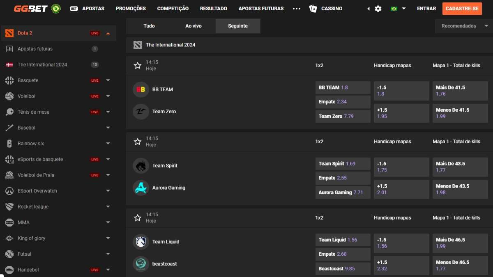Click the Basebol bat icon
The image size is (493, 277).
click(x=9, y=128)
